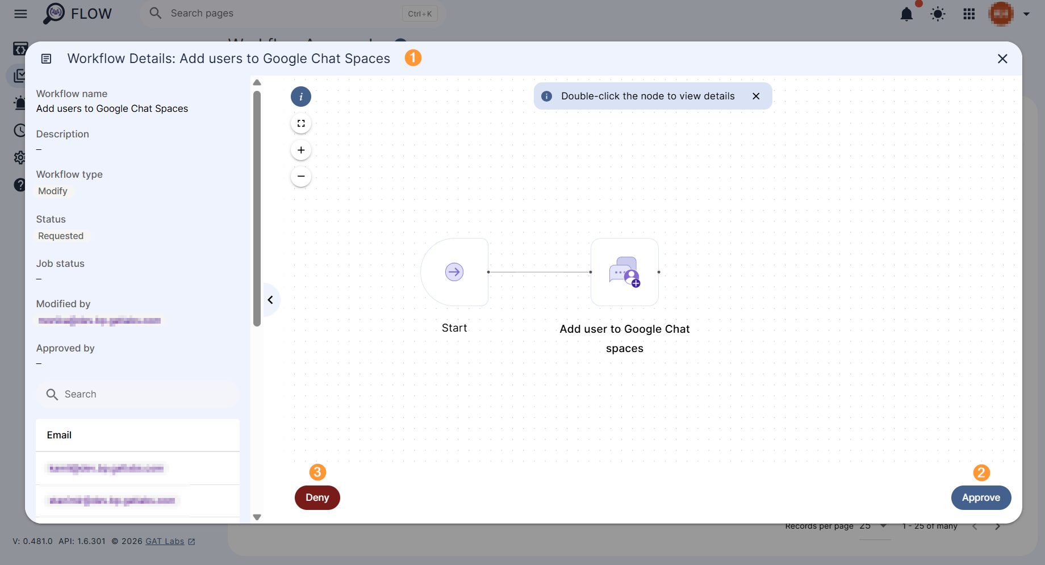Click the magnifier icon in email search

pyautogui.click(x=52, y=394)
